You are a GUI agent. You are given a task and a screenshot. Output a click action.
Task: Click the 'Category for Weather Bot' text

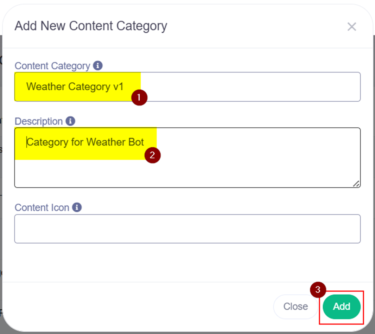point(85,142)
